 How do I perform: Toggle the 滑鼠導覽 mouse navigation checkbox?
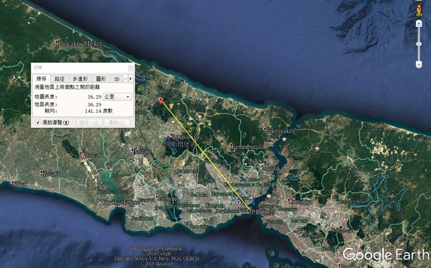coord(38,122)
